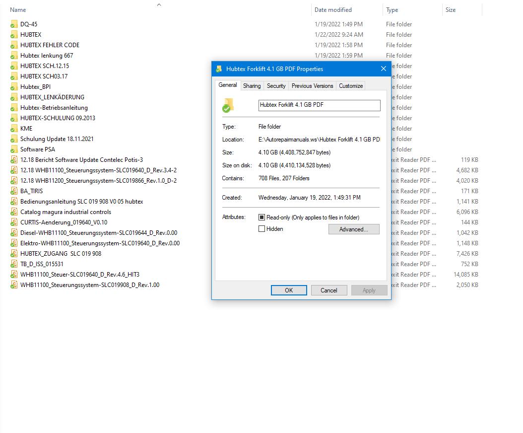Image resolution: width=523 pixels, height=433 pixels.
Task: Click PDF icon of Elektro-WHB11100_Steuerungssystem file
Action: [x=14, y=243]
